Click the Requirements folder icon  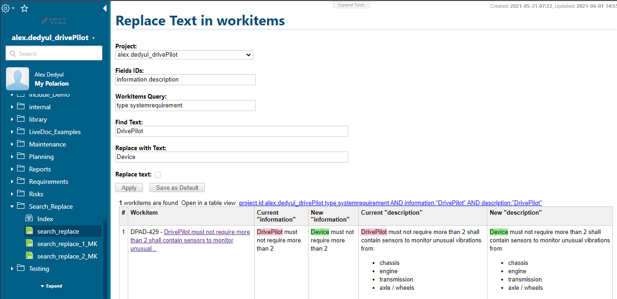point(20,181)
